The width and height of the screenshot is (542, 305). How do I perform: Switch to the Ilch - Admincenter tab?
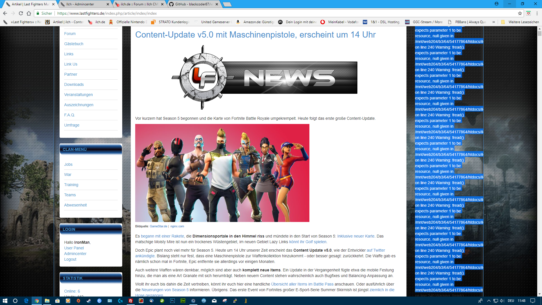click(x=85, y=4)
